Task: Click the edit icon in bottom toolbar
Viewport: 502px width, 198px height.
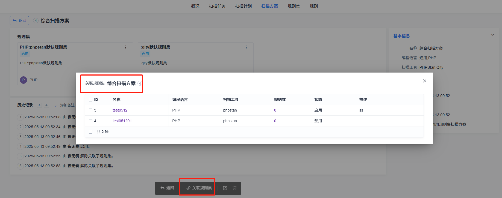Action: [225, 188]
